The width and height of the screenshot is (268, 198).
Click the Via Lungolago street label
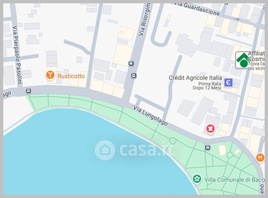click(150, 116)
